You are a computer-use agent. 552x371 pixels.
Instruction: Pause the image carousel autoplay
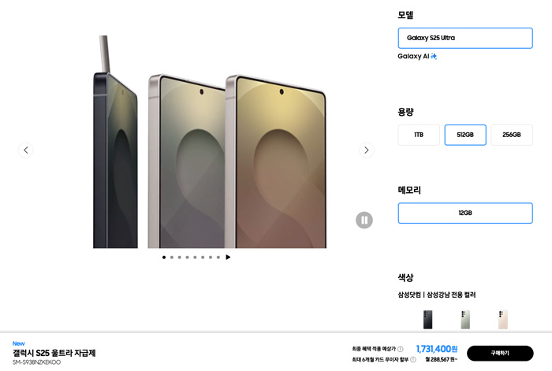coord(364,220)
